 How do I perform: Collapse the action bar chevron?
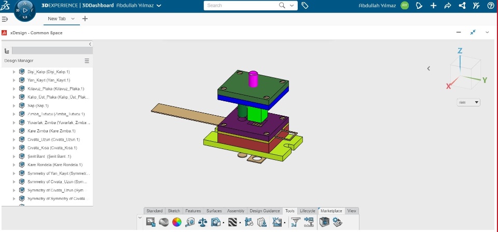pos(140,217)
